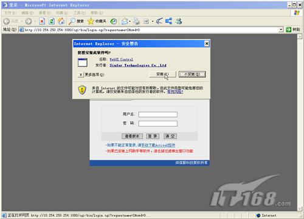Open the 查看 (View) menu
304x219 pixels.
(x=45, y=13)
